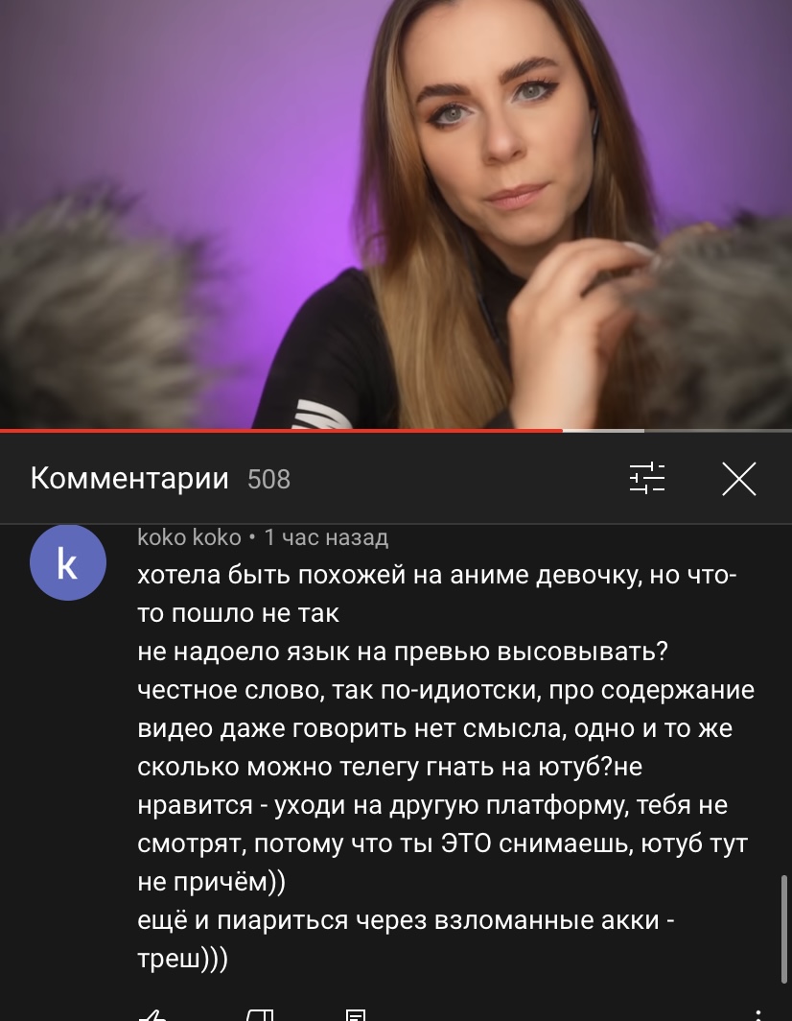The image size is (792, 1021).
Task: Close the Комментарии panel
Action: pyautogui.click(x=739, y=479)
